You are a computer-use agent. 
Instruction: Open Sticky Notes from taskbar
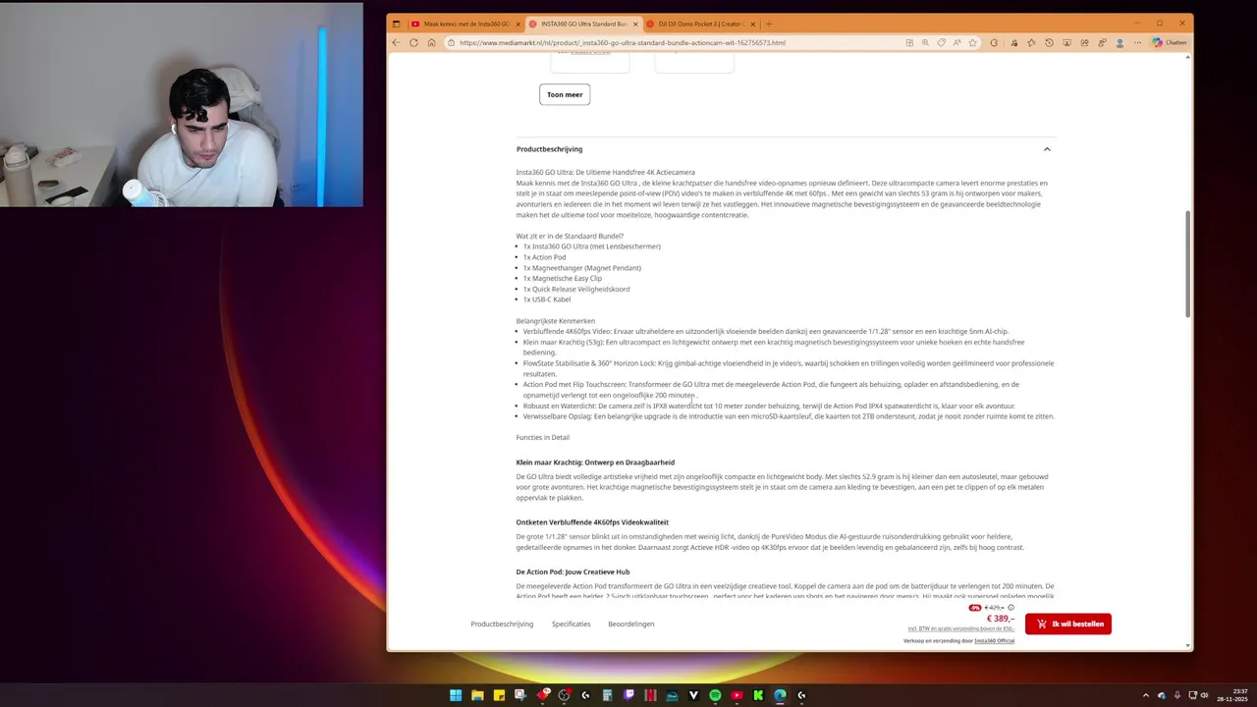click(x=499, y=695)
